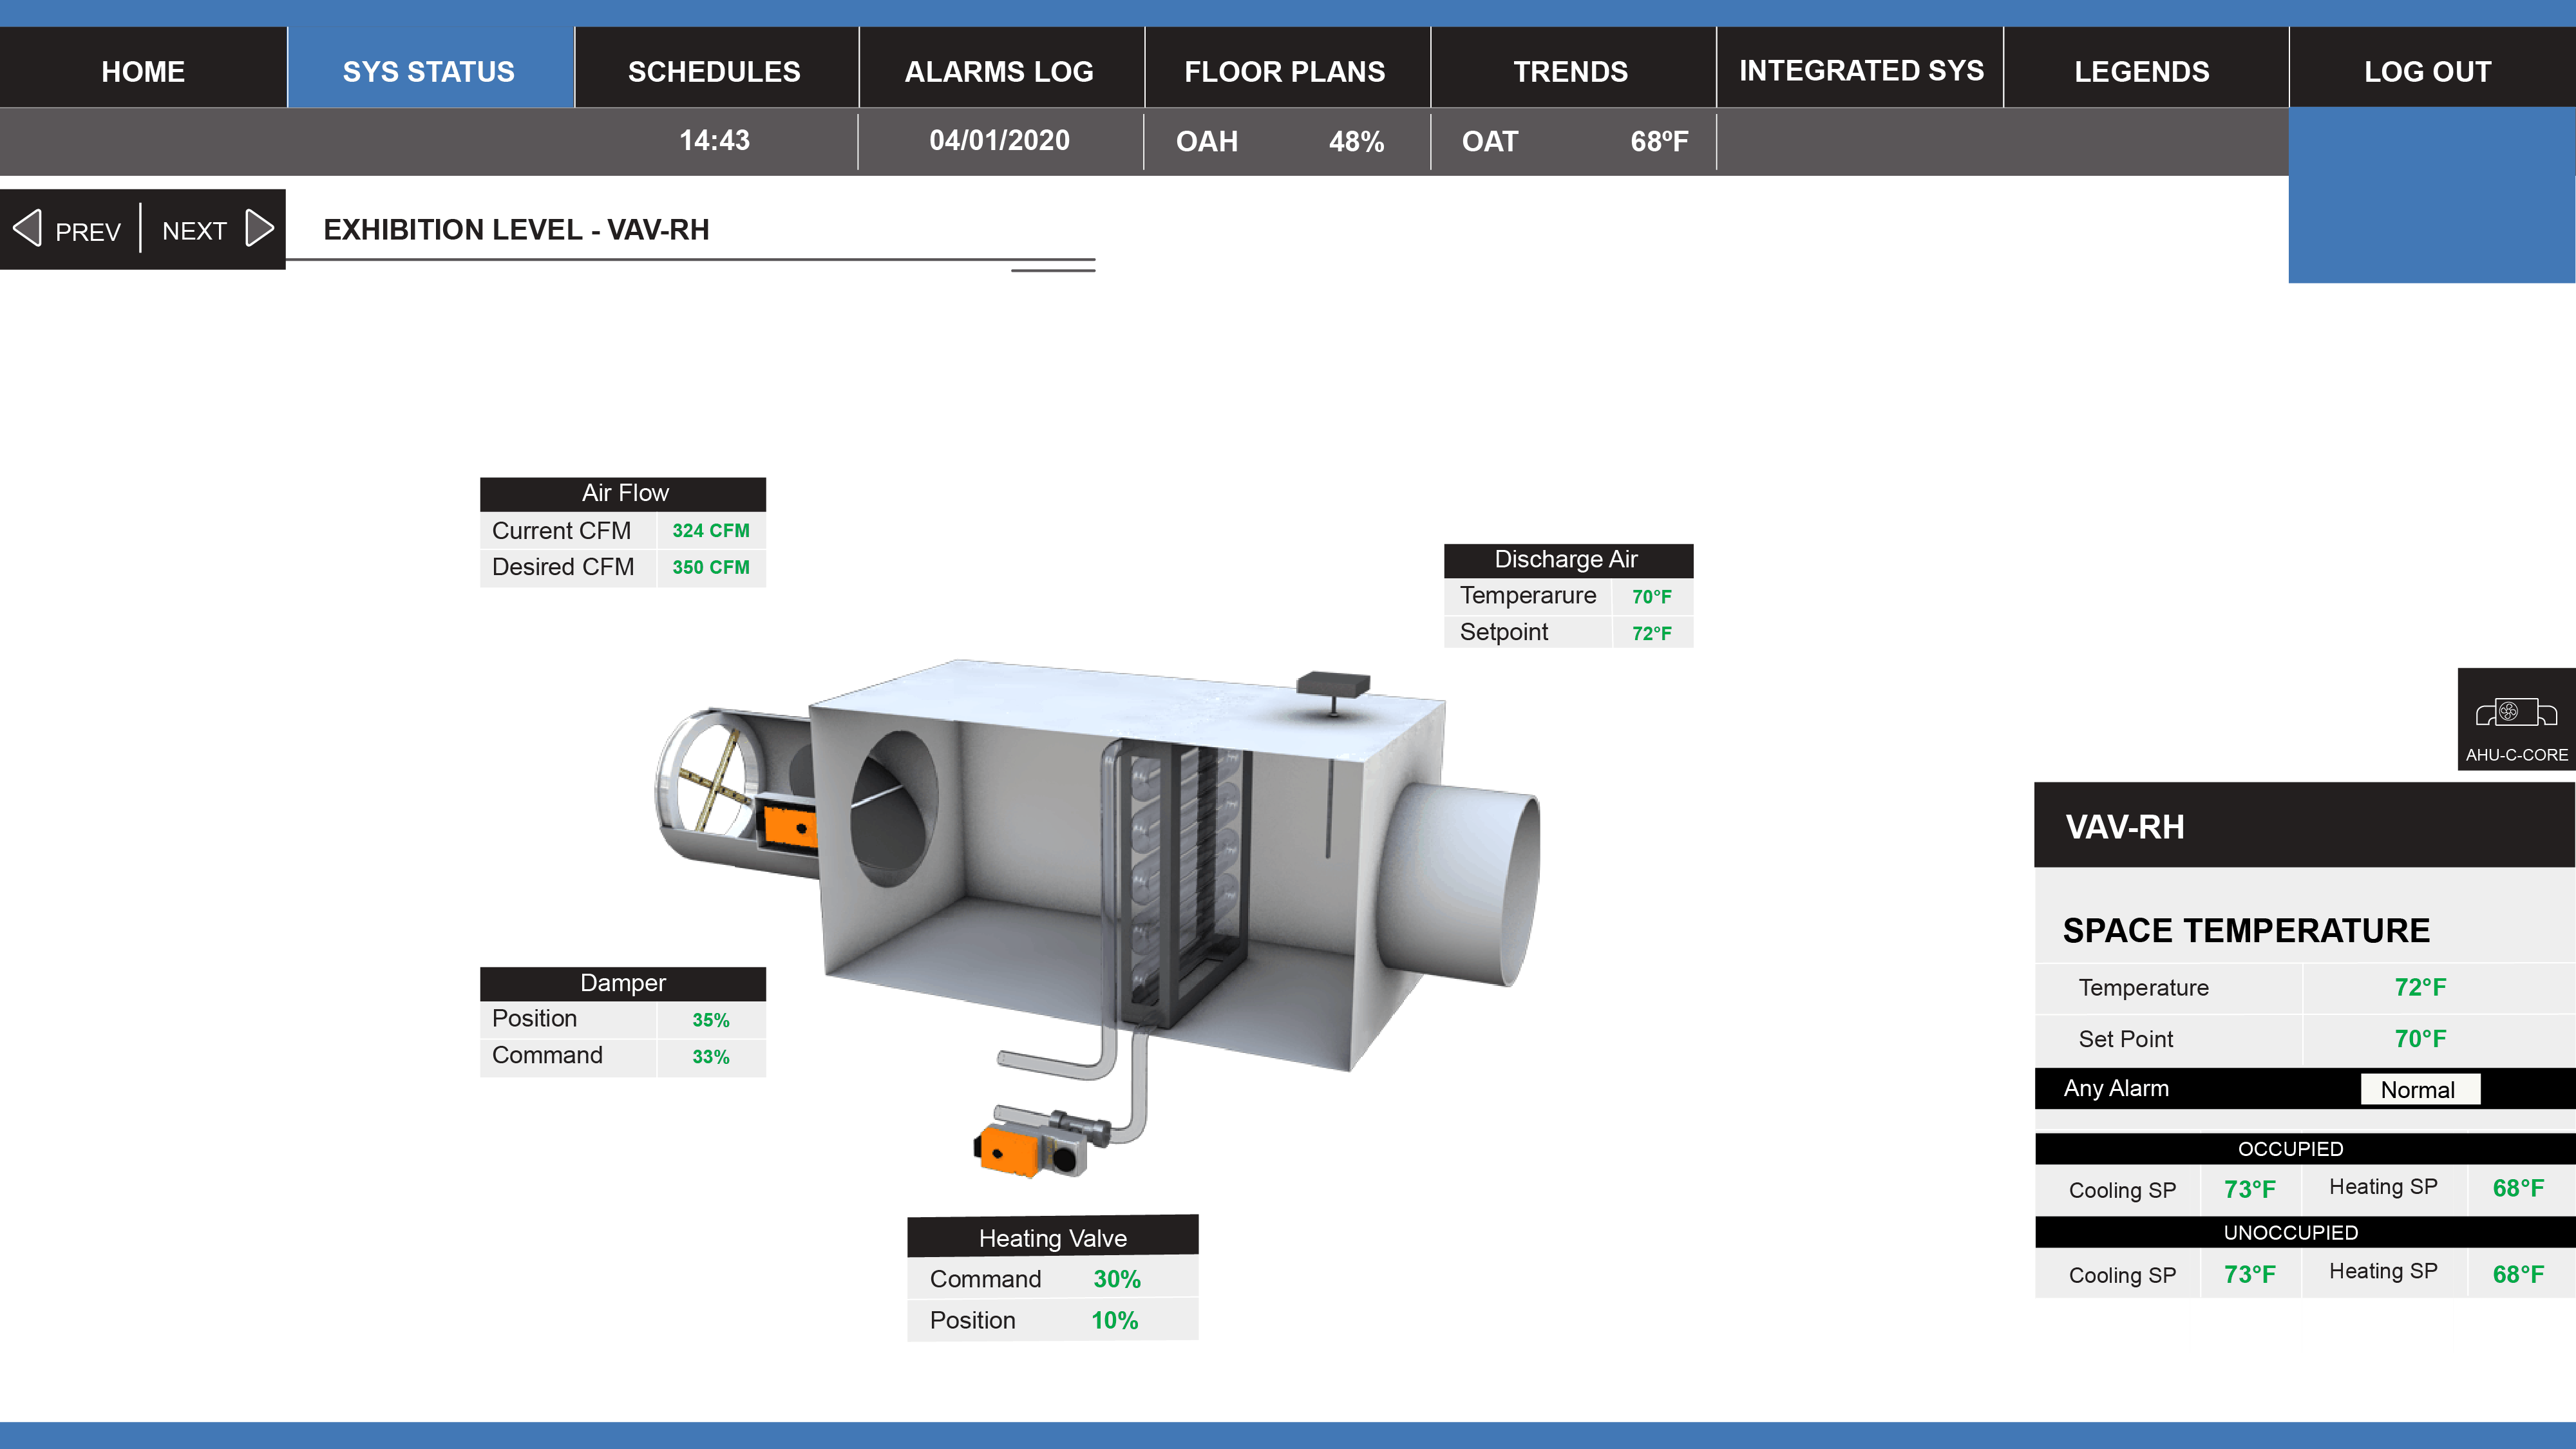Select the space temperature Set Point value 70°F
The image size is (2576, 1449).
[2420, 1039]
